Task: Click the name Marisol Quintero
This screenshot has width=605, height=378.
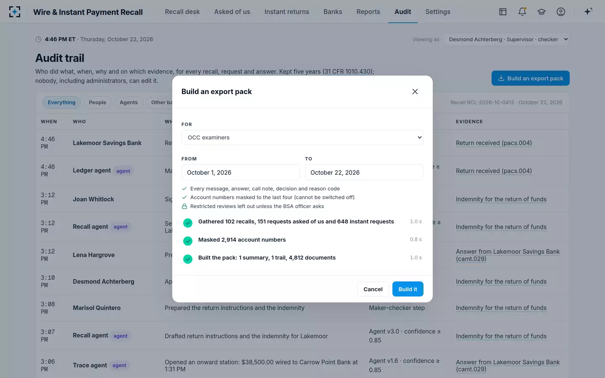Action: coord(97,308)
